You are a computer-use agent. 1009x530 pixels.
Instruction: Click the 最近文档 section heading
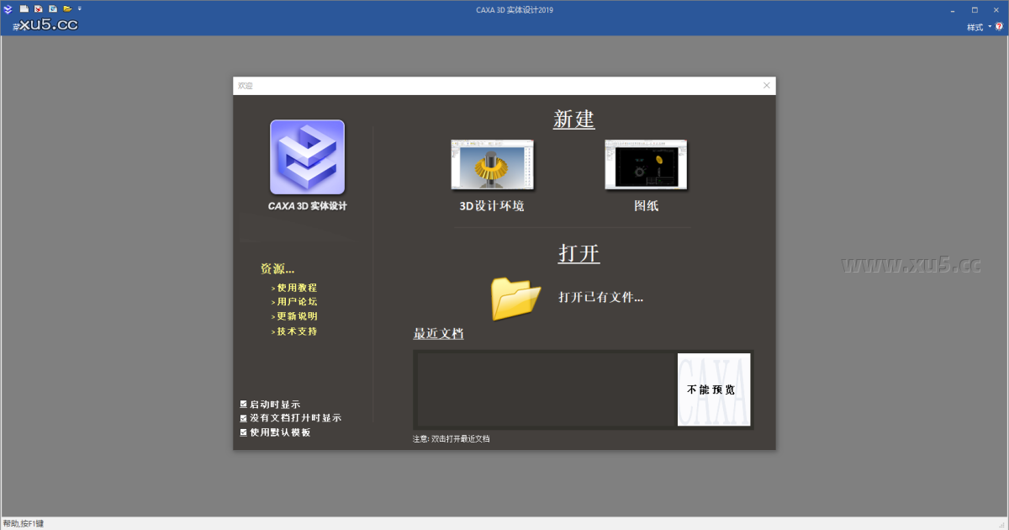tap(437, 333)
